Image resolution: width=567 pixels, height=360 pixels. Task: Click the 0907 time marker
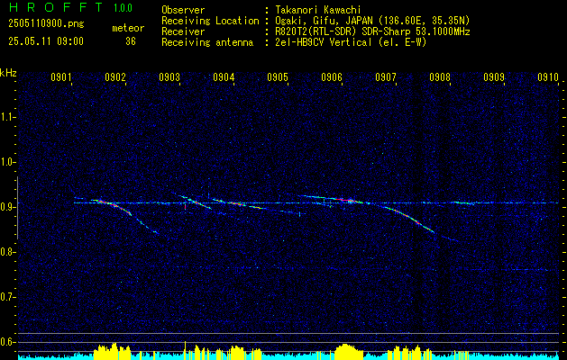pyautogui.click(x=386, y=76)
